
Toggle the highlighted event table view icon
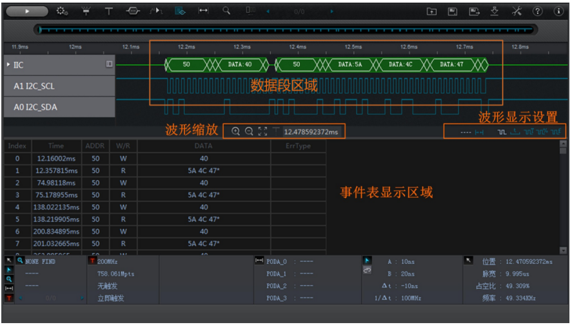(x=180, y=12)
